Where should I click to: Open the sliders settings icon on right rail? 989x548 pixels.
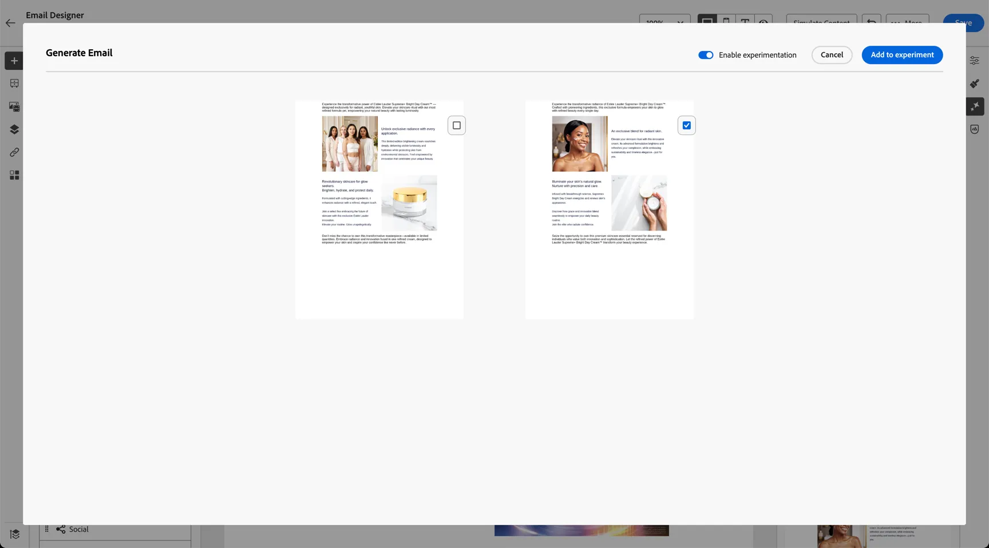[x=974, y=61]
